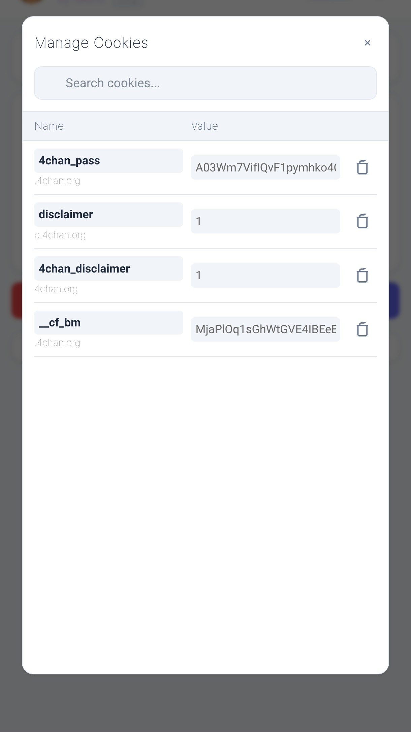Click the Name column header
Image resolution: width=411 pixels, height=732 pixels.
point(49,126)
